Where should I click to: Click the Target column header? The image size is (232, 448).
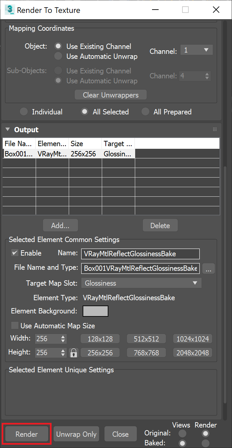(118, 143)
